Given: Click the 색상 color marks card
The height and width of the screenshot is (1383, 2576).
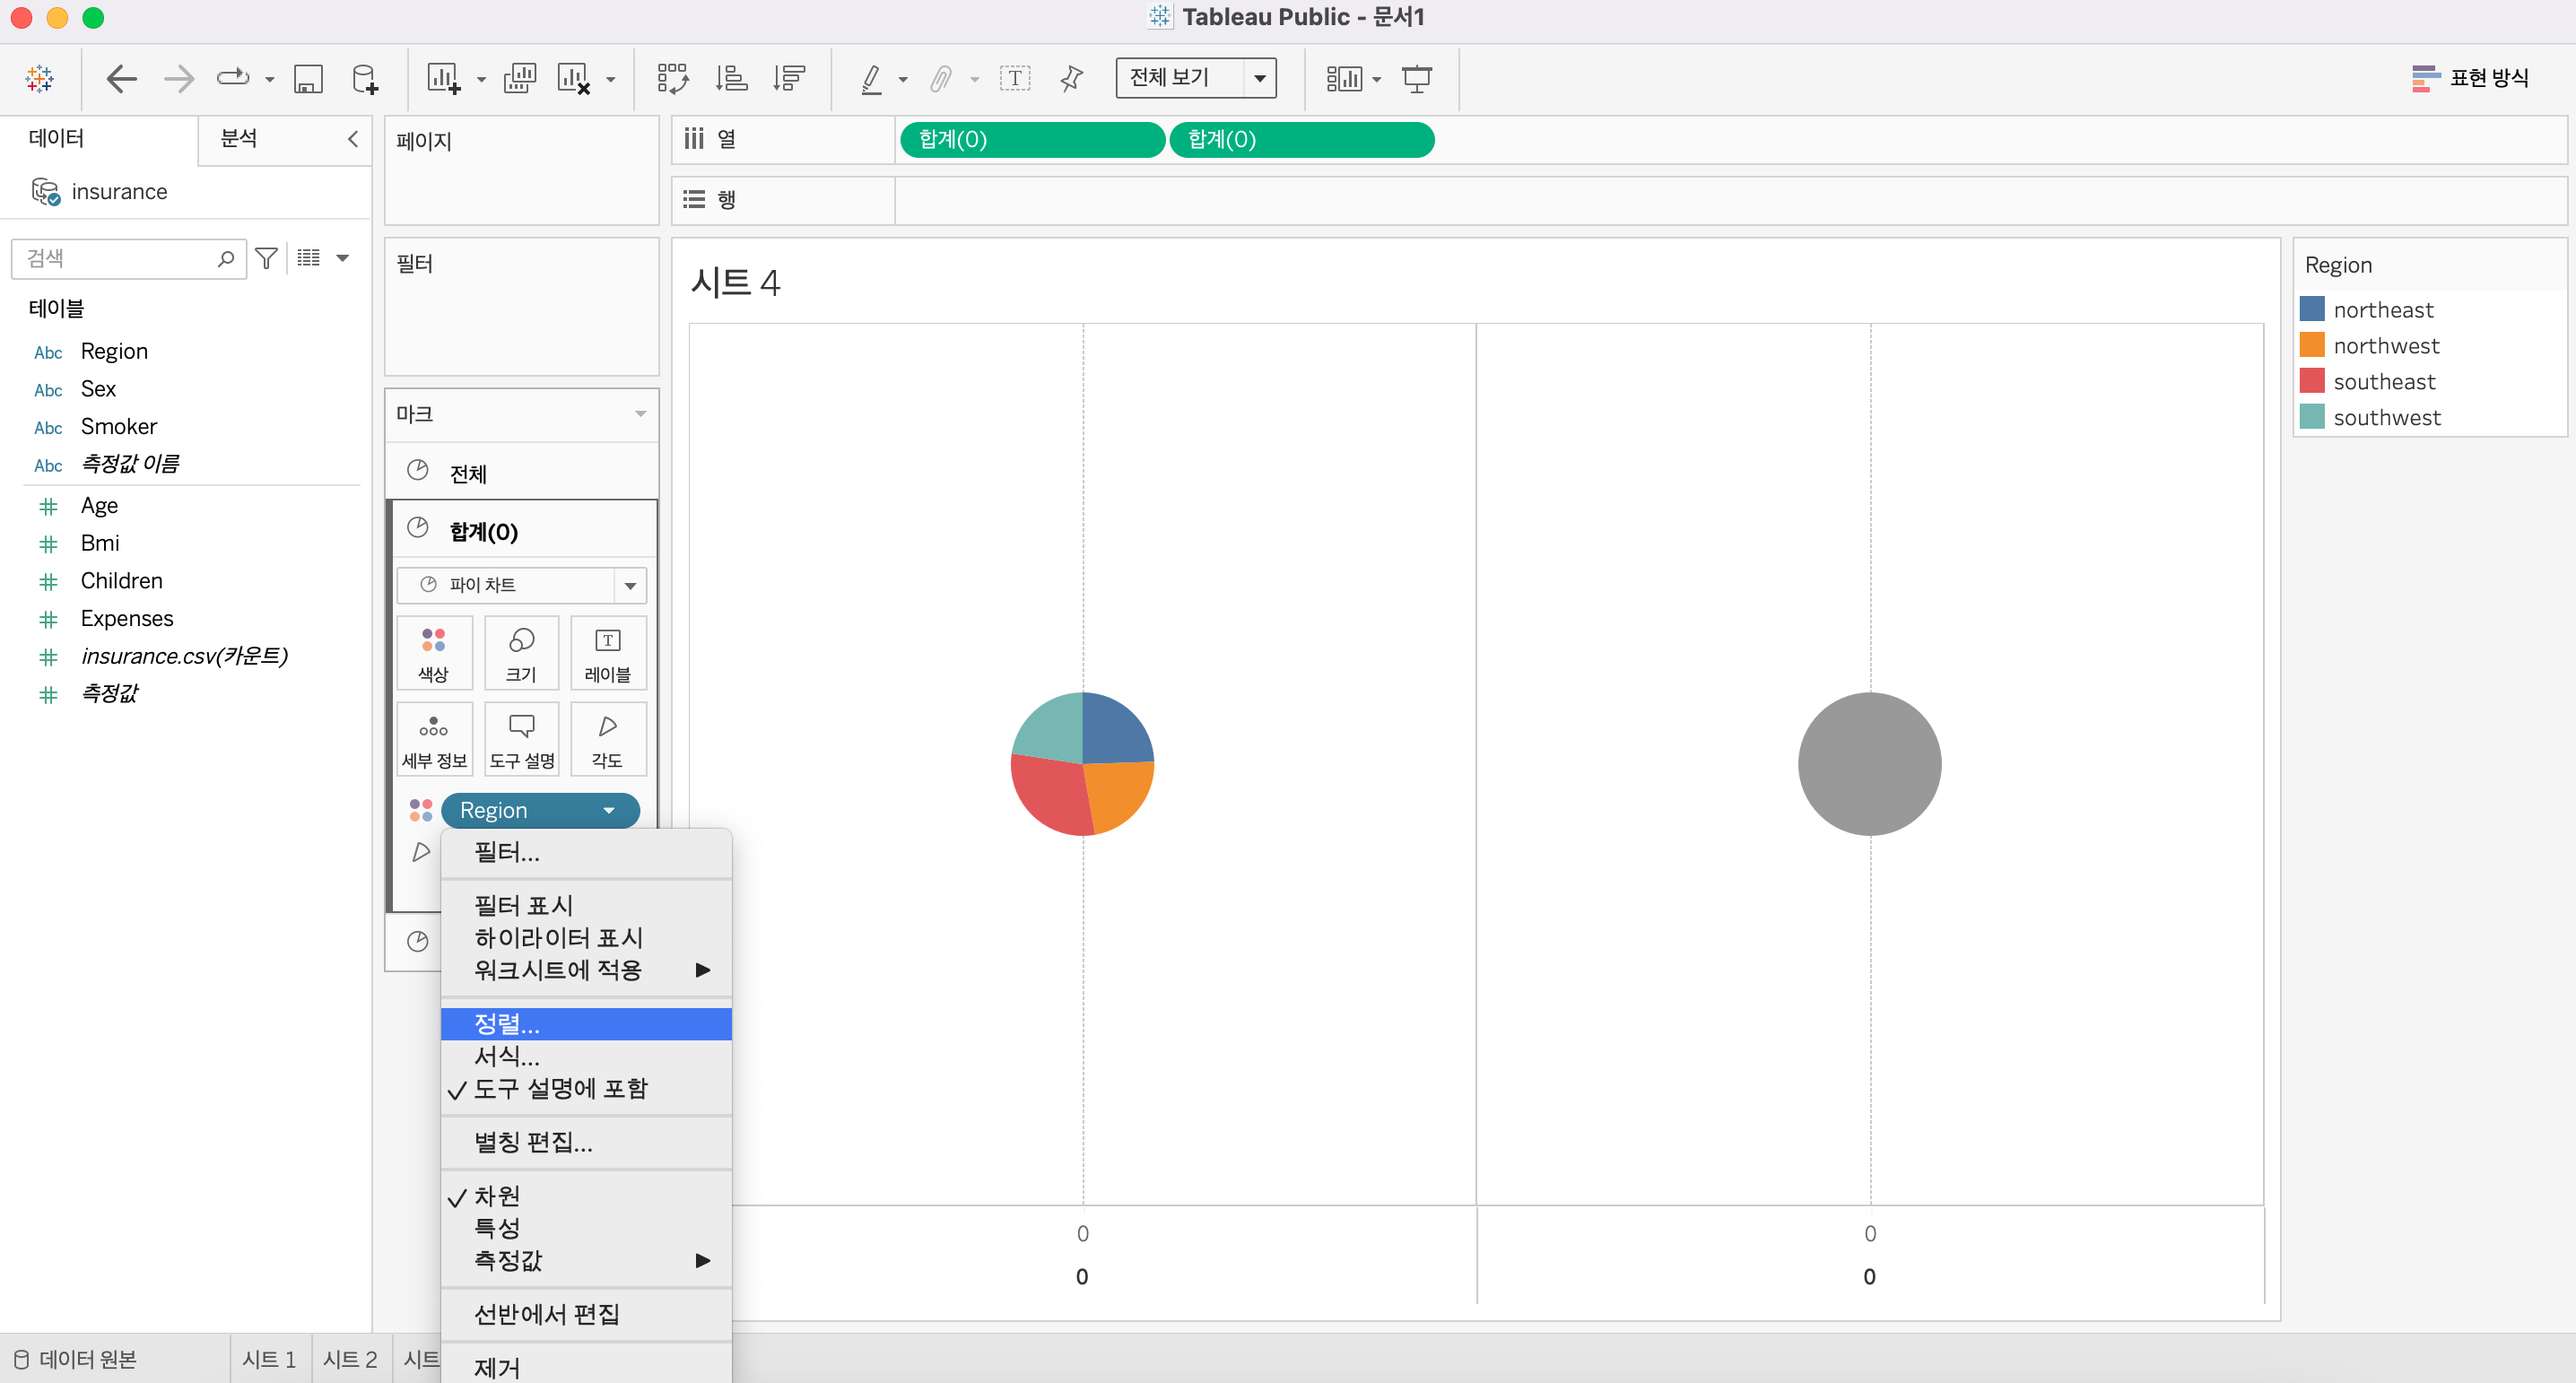Looking at the screenshot, I should 433,653.
